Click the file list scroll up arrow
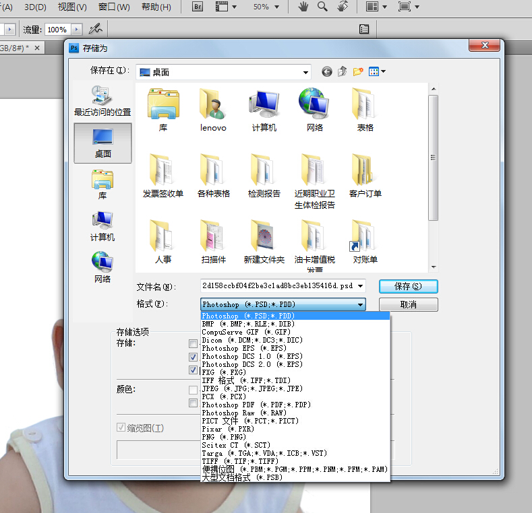 click(x=434, y=89)
